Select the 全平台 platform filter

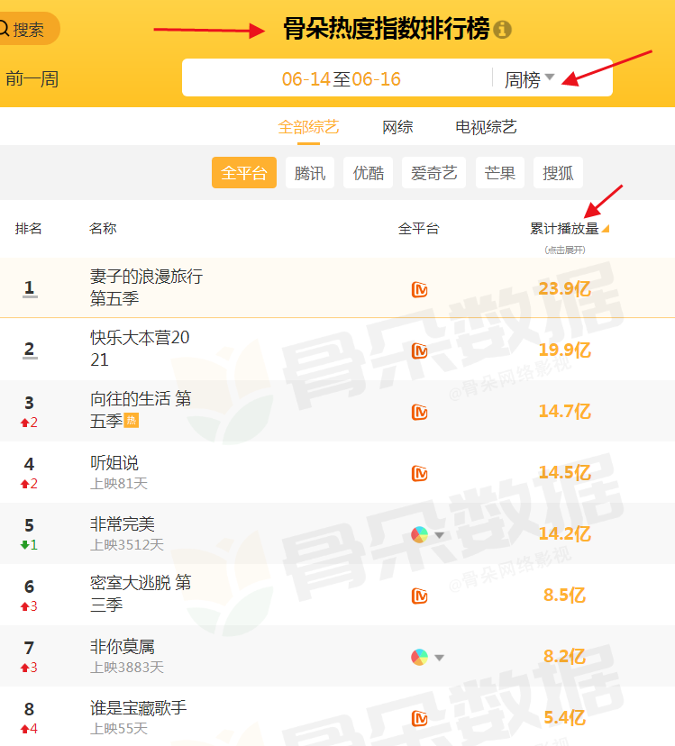[x=244, y=172]
